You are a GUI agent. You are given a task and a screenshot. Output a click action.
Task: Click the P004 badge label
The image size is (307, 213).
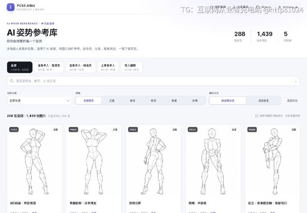[193, 130]
